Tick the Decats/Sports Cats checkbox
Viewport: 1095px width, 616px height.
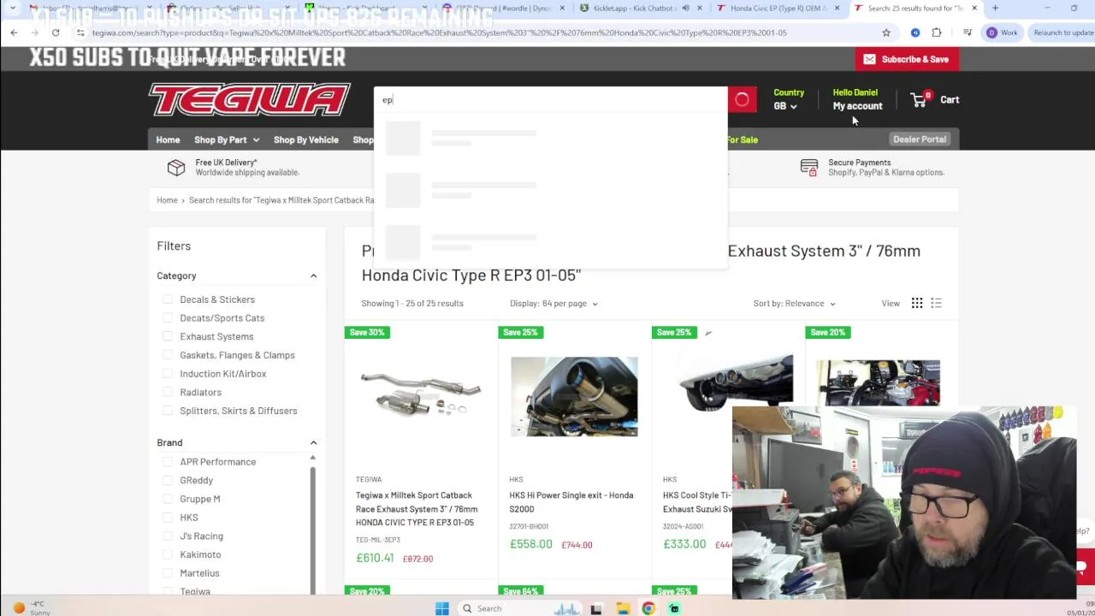[168, 318]
